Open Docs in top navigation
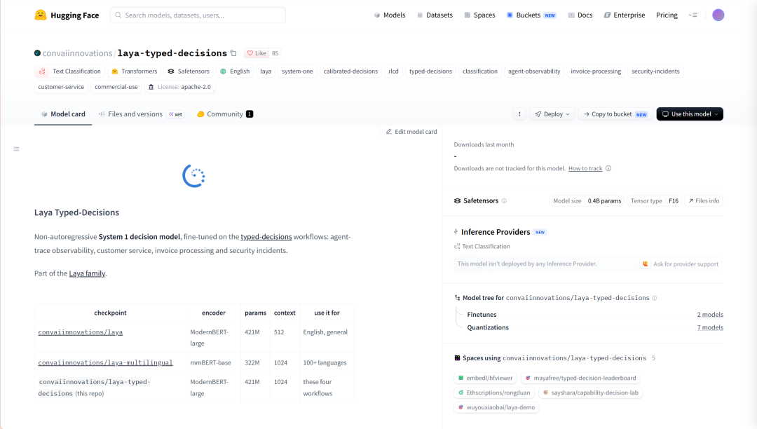The height and width of the screenshot is (429, 757). pyautogui.click(x=580, y=15)
